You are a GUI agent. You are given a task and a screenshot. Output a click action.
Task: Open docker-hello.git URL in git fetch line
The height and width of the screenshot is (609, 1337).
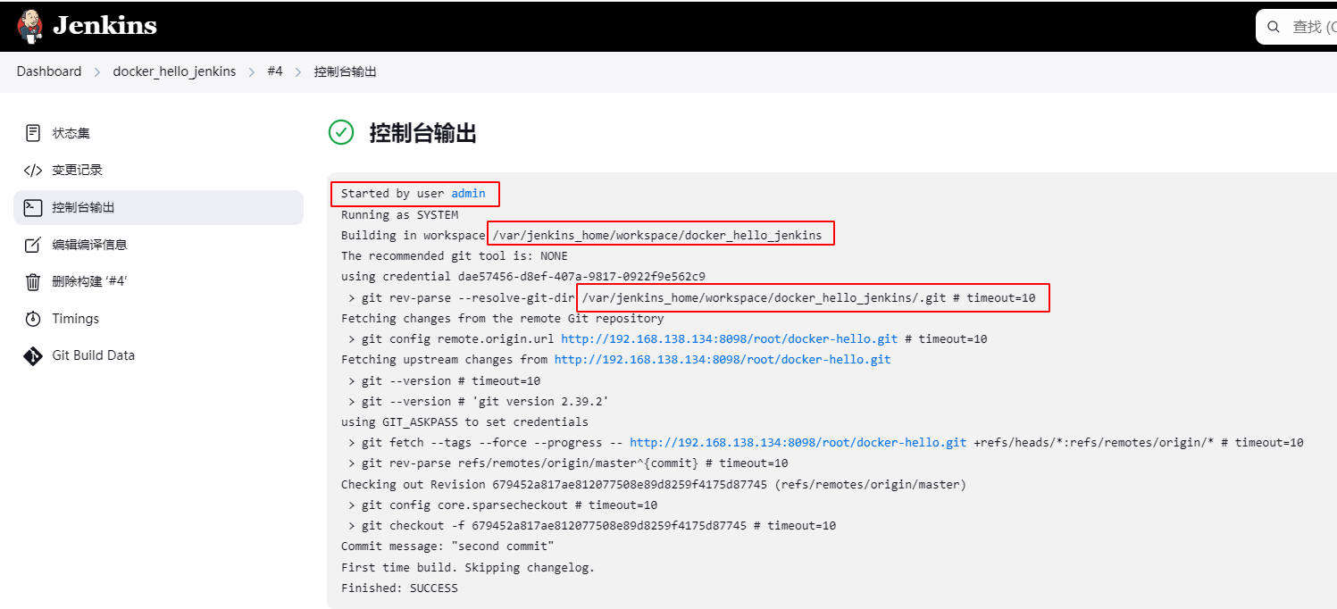798,443
